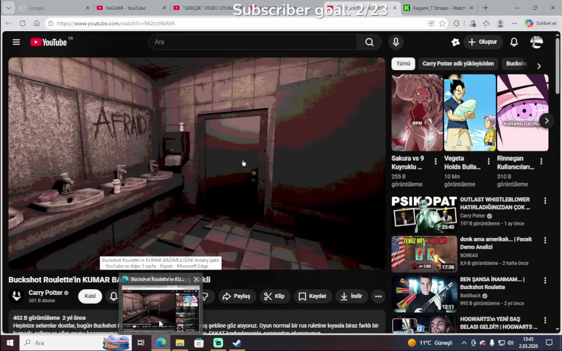This screenshot has height=351, width=562.
Task: Click the icon left of Oluştur
Action: pyautogui.click(x=456, y=42)
